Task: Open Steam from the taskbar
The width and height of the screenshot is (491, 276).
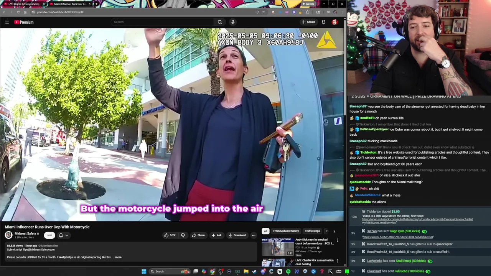Action: click(254, 271)
